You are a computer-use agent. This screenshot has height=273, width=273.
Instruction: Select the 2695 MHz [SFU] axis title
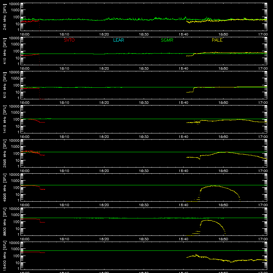click(x=4, y=153)
